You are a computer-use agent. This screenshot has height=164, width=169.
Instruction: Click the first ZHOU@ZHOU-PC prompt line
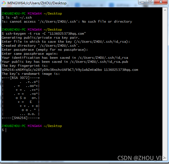click(32, 13)
